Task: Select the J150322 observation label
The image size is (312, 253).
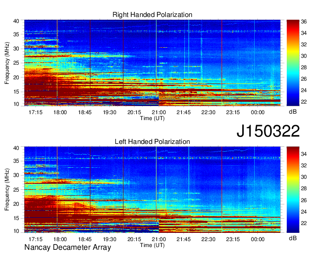Action: (268, 131)
